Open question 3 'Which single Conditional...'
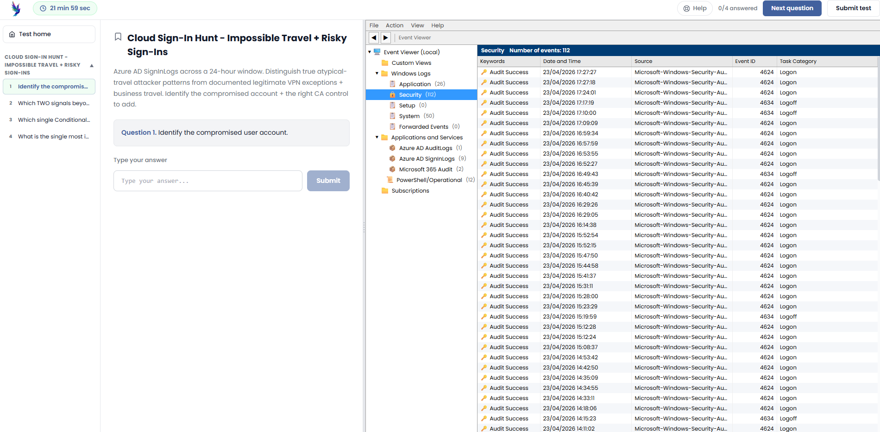The height and width of the screenshot is (432, 880). [49, 120]
